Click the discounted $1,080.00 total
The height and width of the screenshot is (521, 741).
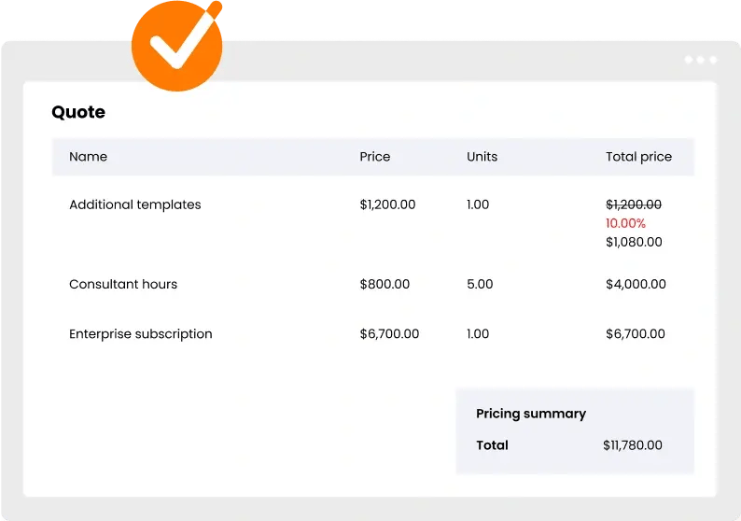[634, 242]
